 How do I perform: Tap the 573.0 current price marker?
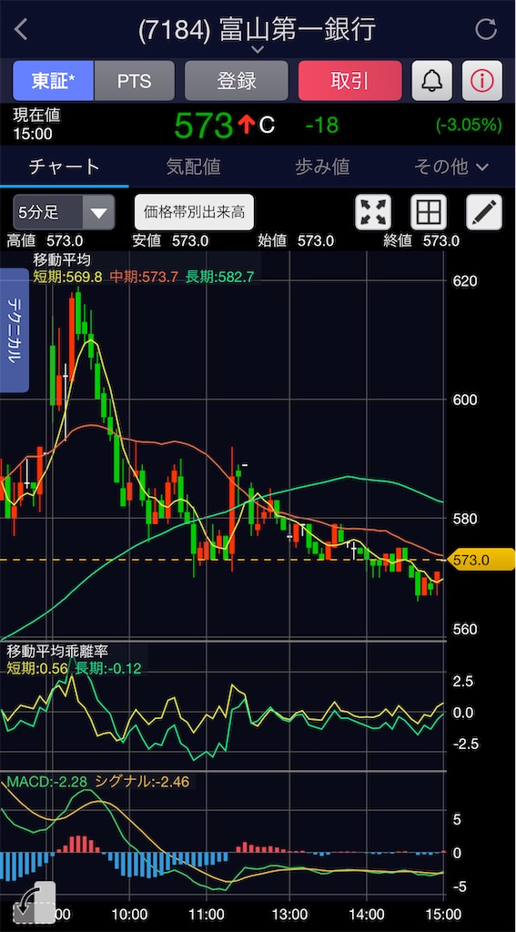pyautogui.click(x=481, y=560)
